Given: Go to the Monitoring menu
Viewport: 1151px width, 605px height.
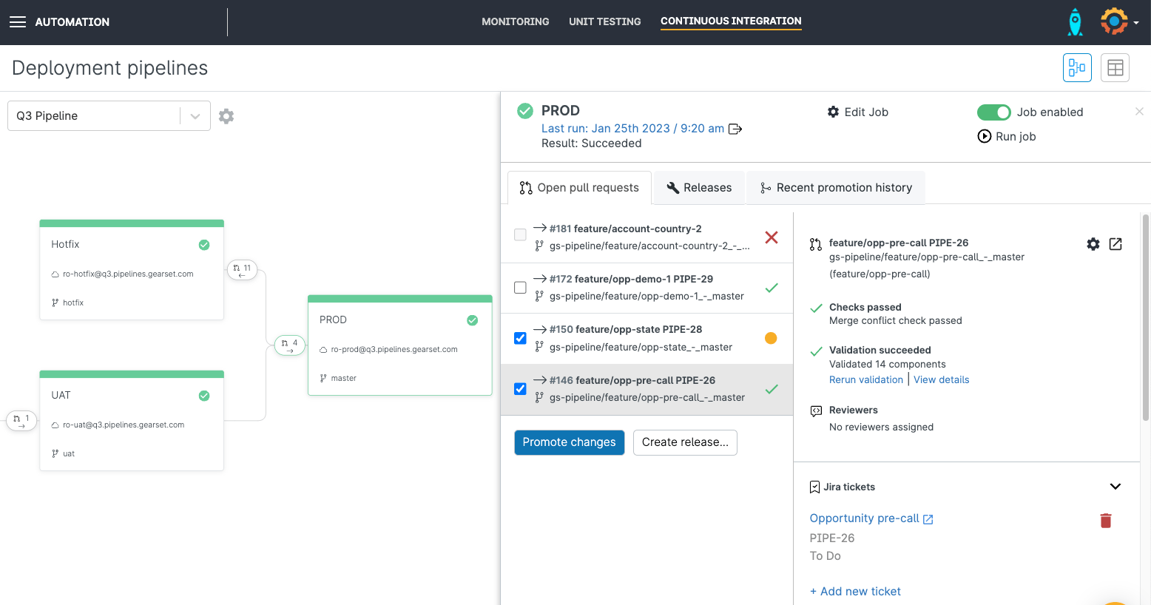Looking at the screenshot, I should pos(515,22).
